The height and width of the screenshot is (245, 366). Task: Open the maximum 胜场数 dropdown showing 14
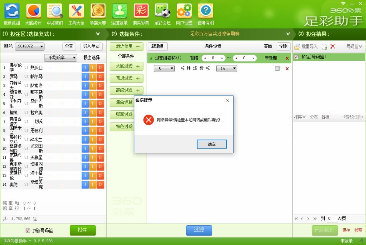tap(227, 68)
